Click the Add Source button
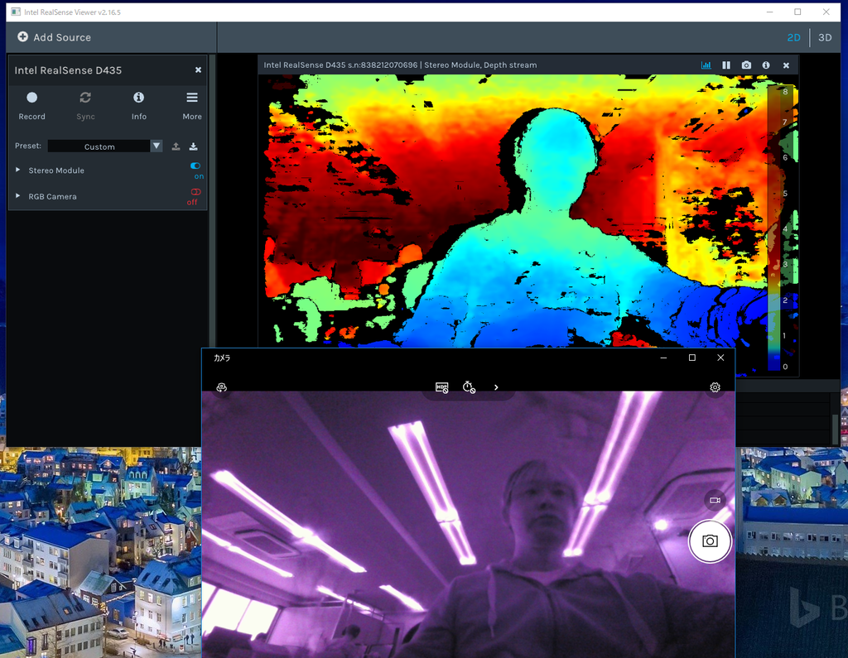Image resolution: width=848 pixels, height=658 pixels. [54, 37]
